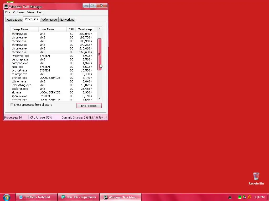Select the spoolsv.exe process row
Image resolution: width=269 pixels, height=201 pixels.
tap(52, 96)
